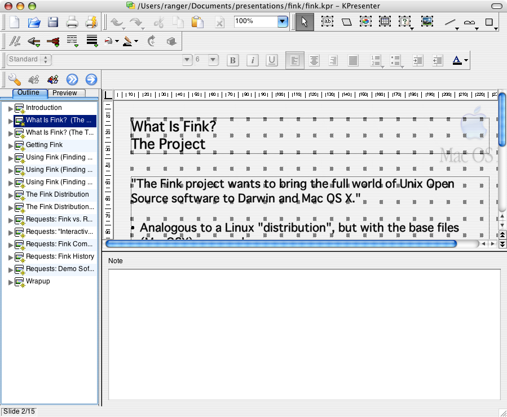
Task: Go to next slide arrow icon
Action: [x=91, y=79]
